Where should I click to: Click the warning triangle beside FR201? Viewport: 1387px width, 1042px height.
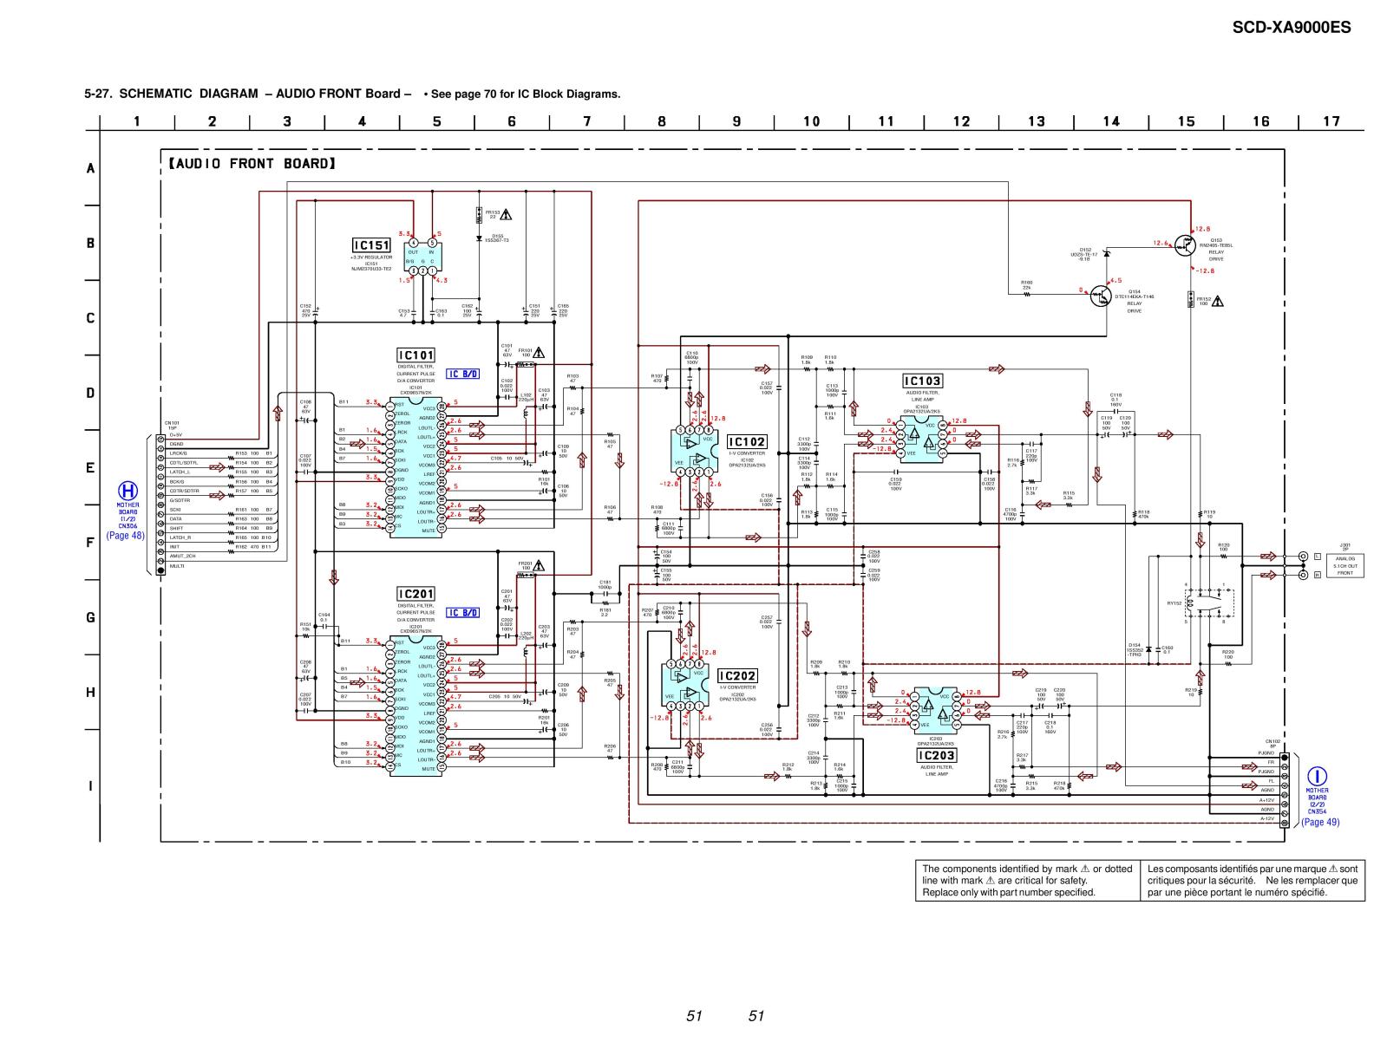point(538,565)
